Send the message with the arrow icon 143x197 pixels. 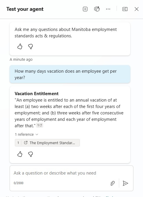[125, 183]
